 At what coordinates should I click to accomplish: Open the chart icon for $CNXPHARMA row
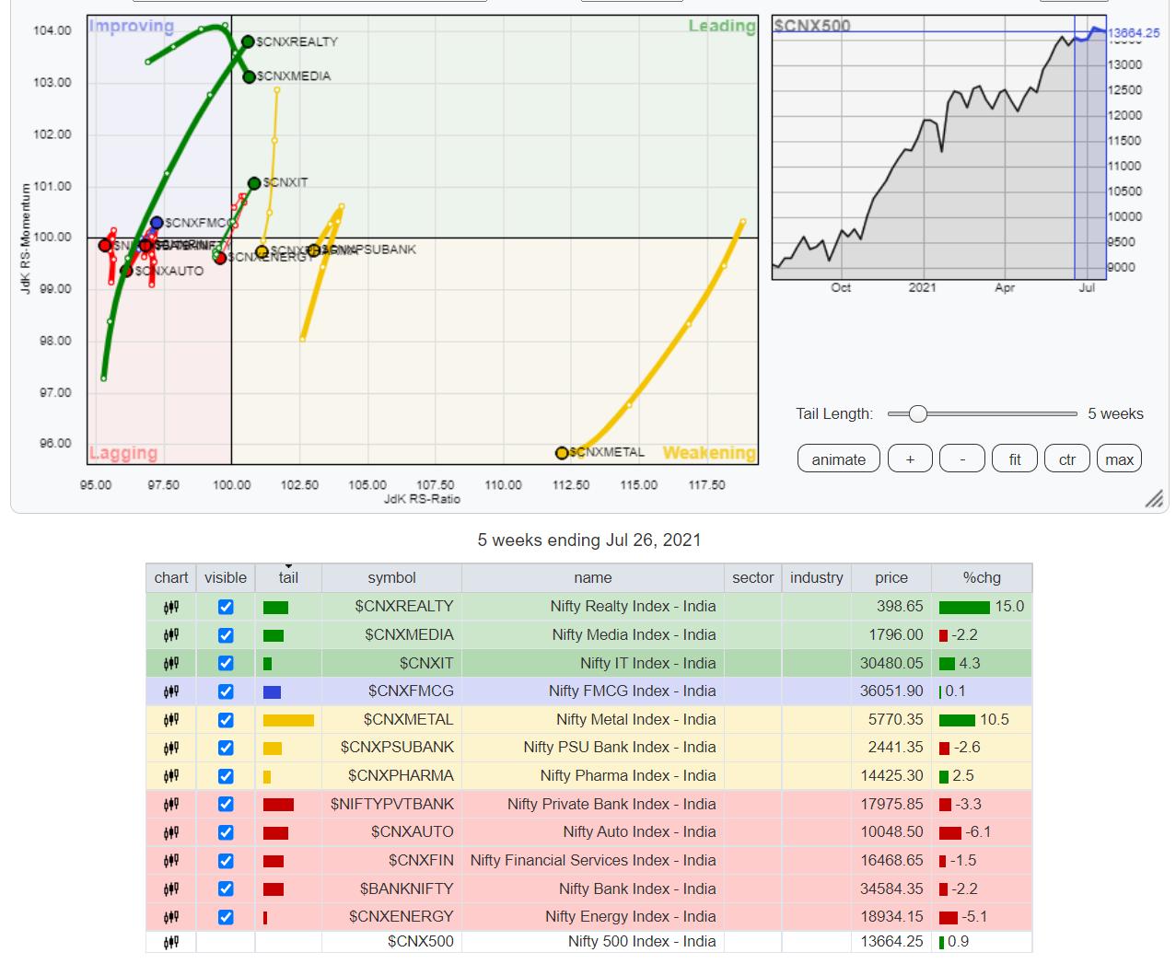point(170,776)
